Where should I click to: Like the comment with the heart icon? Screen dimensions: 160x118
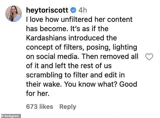[150, 58]
